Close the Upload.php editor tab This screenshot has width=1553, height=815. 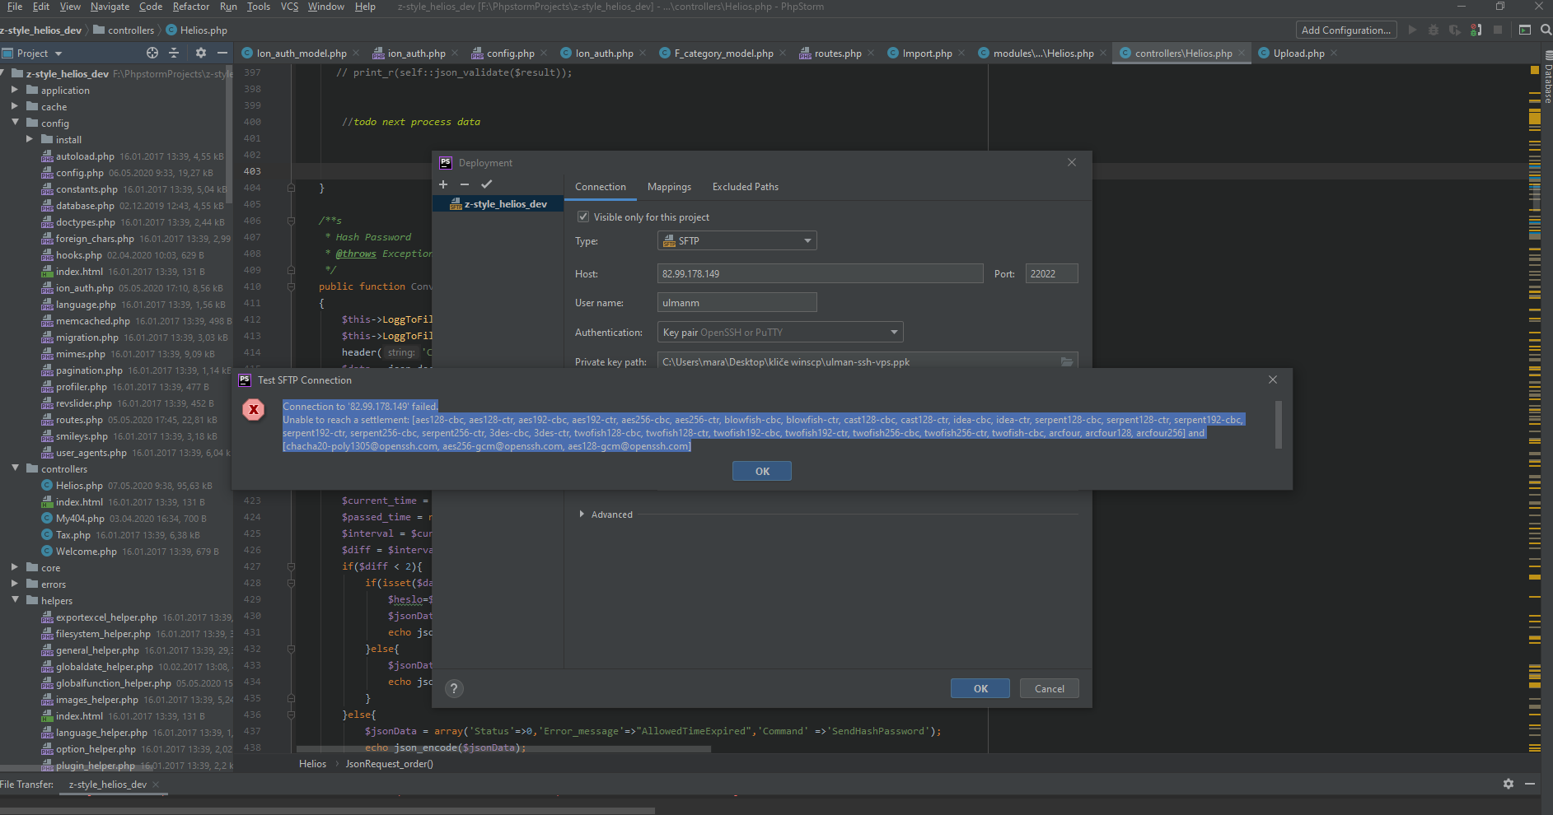[x=1334, y=54]
